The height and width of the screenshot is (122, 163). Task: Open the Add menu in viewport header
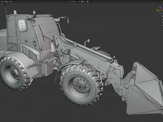click(2, 2)
